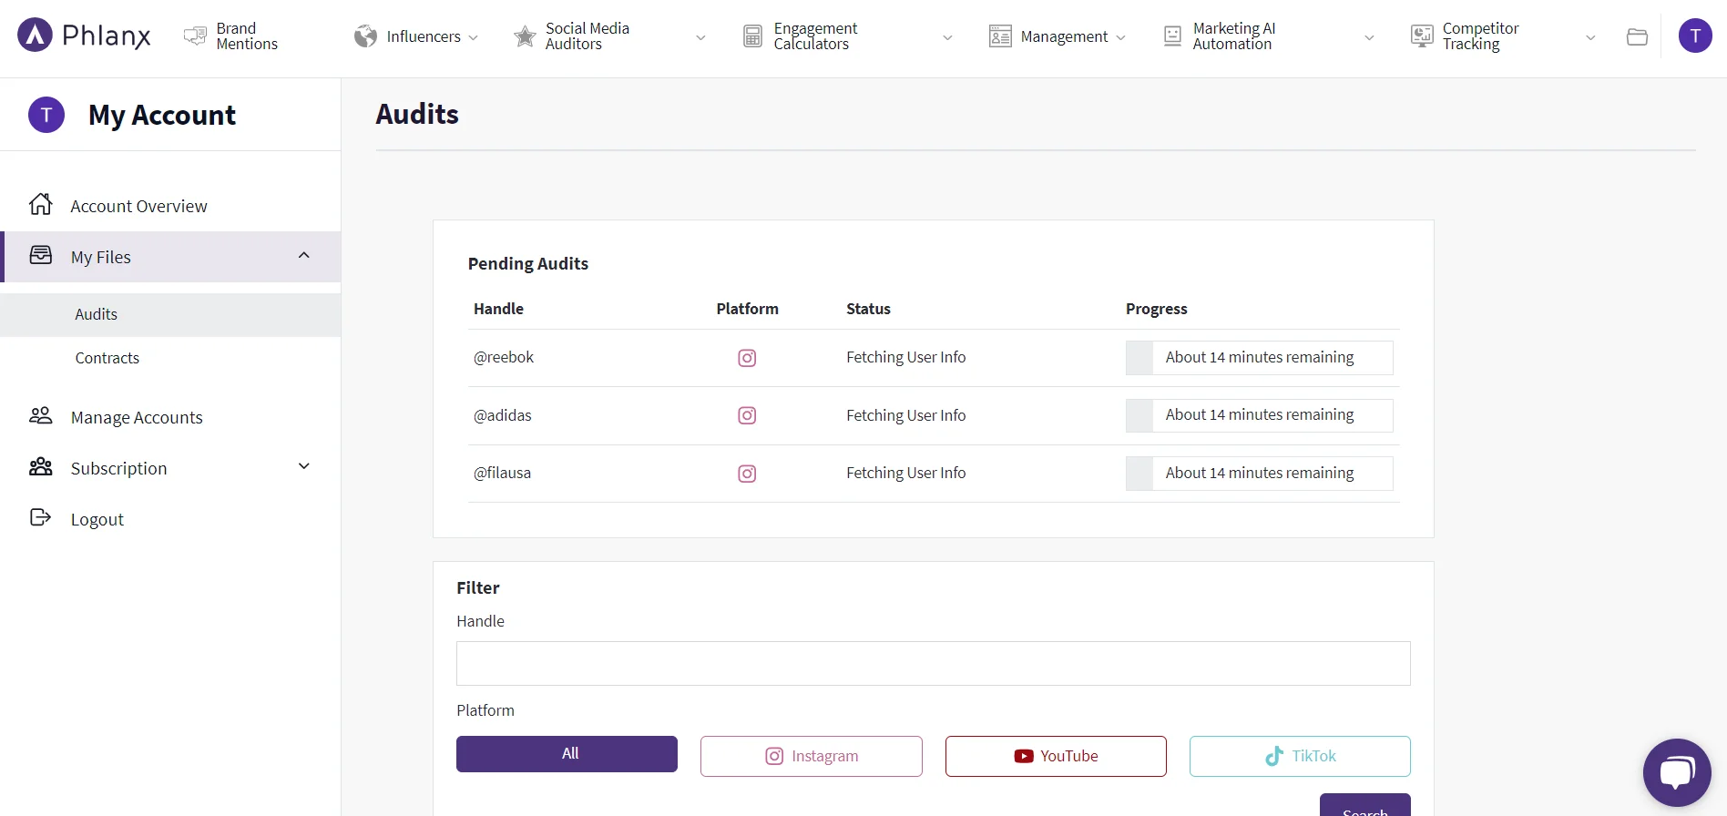Filter by Instagram platform

tap(811, 756)
